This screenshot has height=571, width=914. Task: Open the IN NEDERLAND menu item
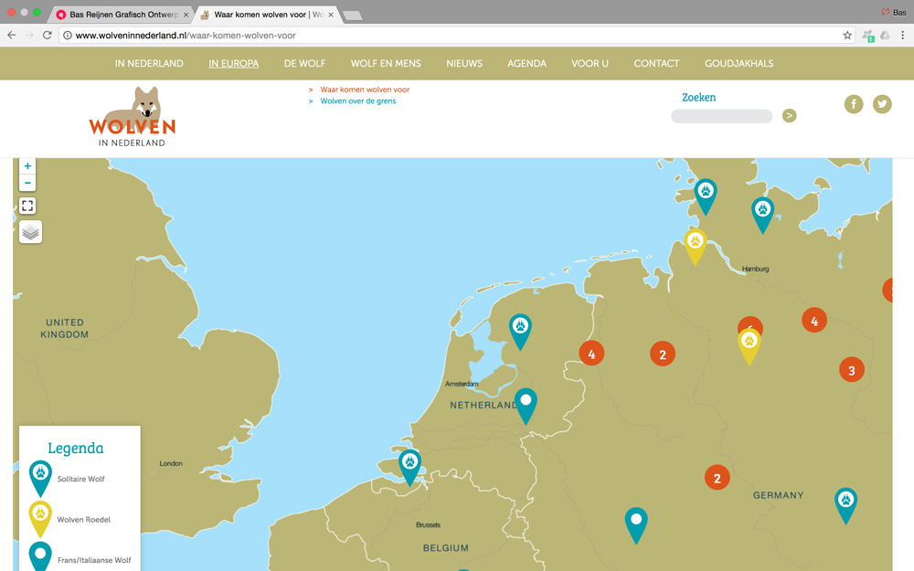click(149, 64)
